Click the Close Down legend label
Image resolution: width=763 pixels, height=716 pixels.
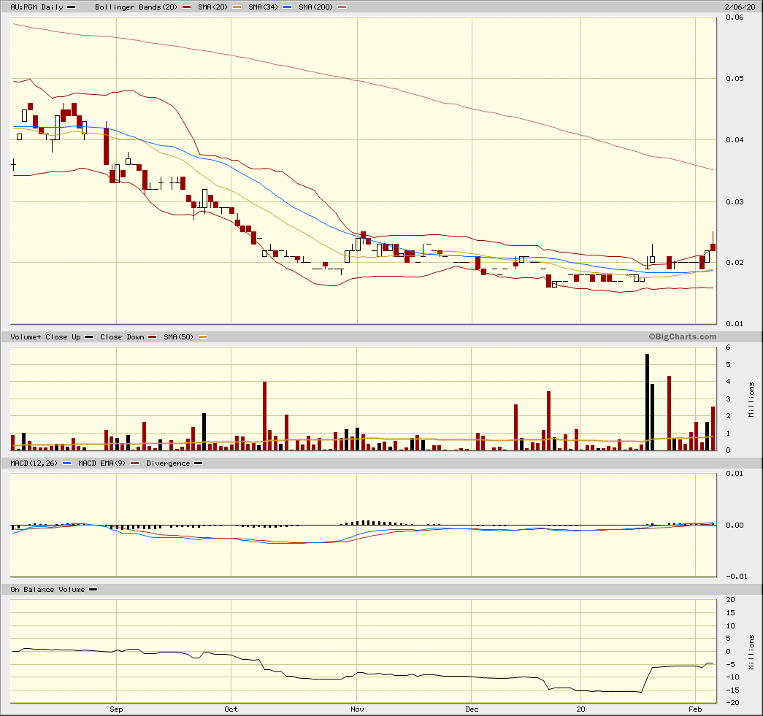pyautogui.click(x=122, y=337)
